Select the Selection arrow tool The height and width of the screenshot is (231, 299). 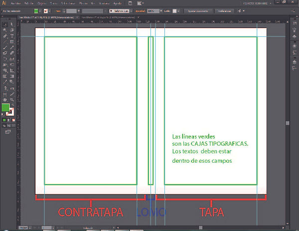[5, 24]
